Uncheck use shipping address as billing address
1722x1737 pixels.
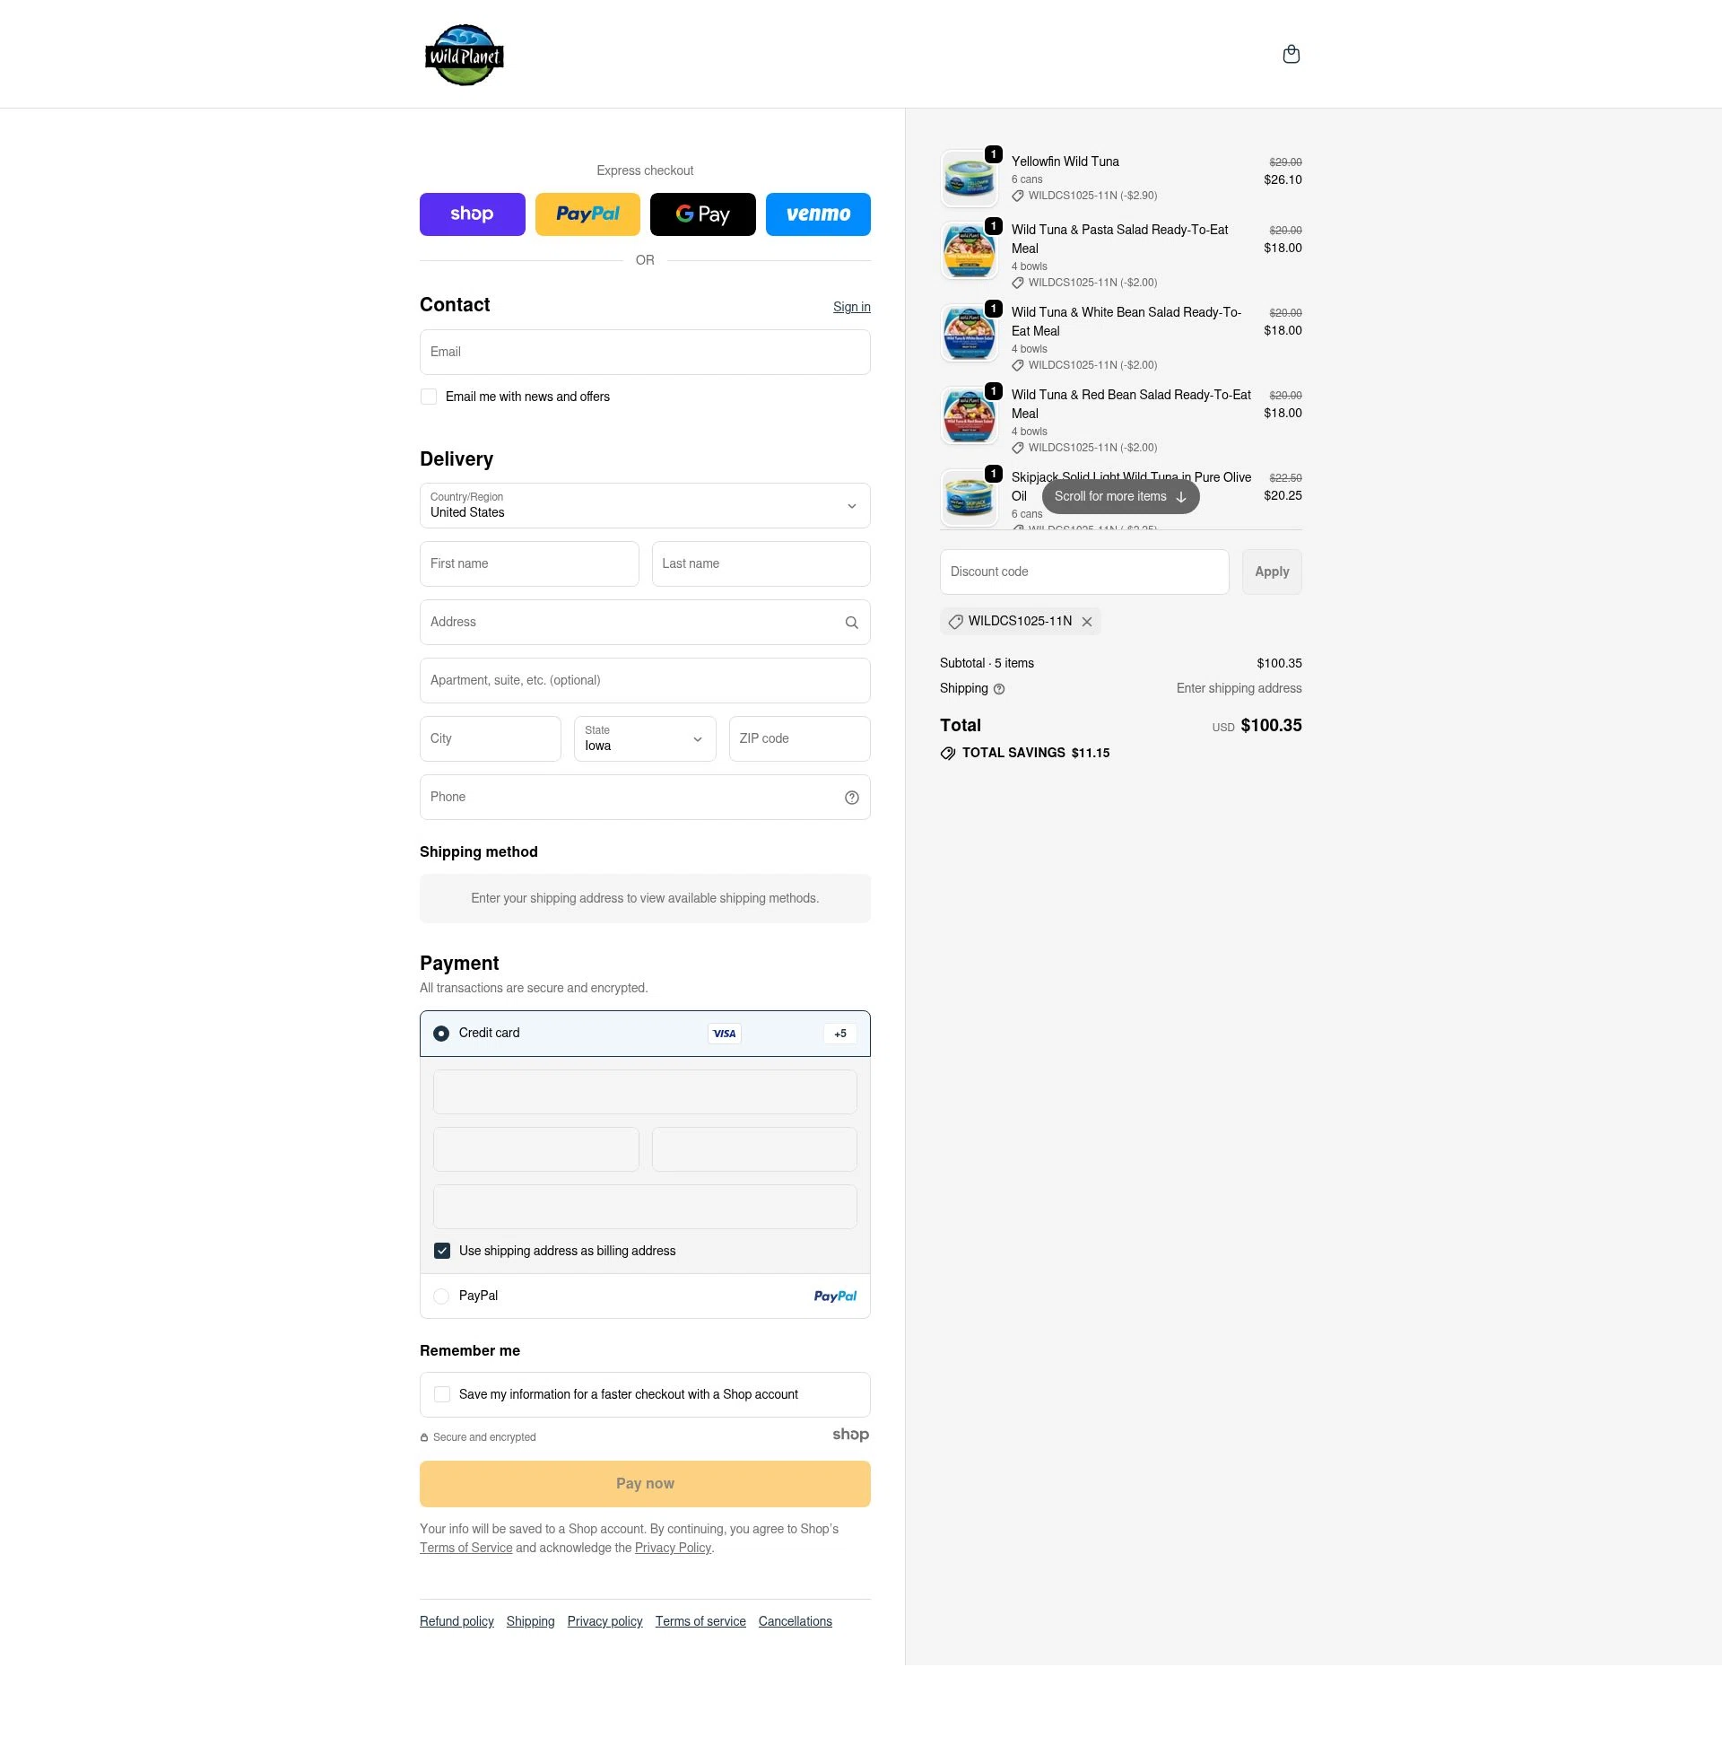(x=441, y=1250)
